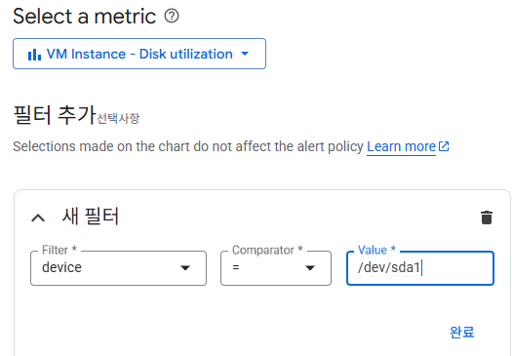
Task: Delete the new filter with trash icon
Action: pyautogui.click(x=487, y=218)
